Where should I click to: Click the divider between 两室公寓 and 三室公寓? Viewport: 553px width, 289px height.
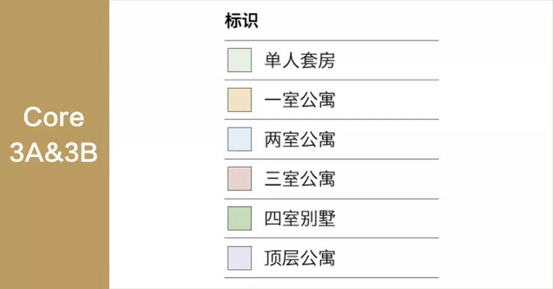coord(331,159)
